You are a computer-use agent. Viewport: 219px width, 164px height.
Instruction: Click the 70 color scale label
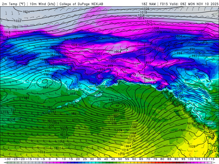click(148, 159)
